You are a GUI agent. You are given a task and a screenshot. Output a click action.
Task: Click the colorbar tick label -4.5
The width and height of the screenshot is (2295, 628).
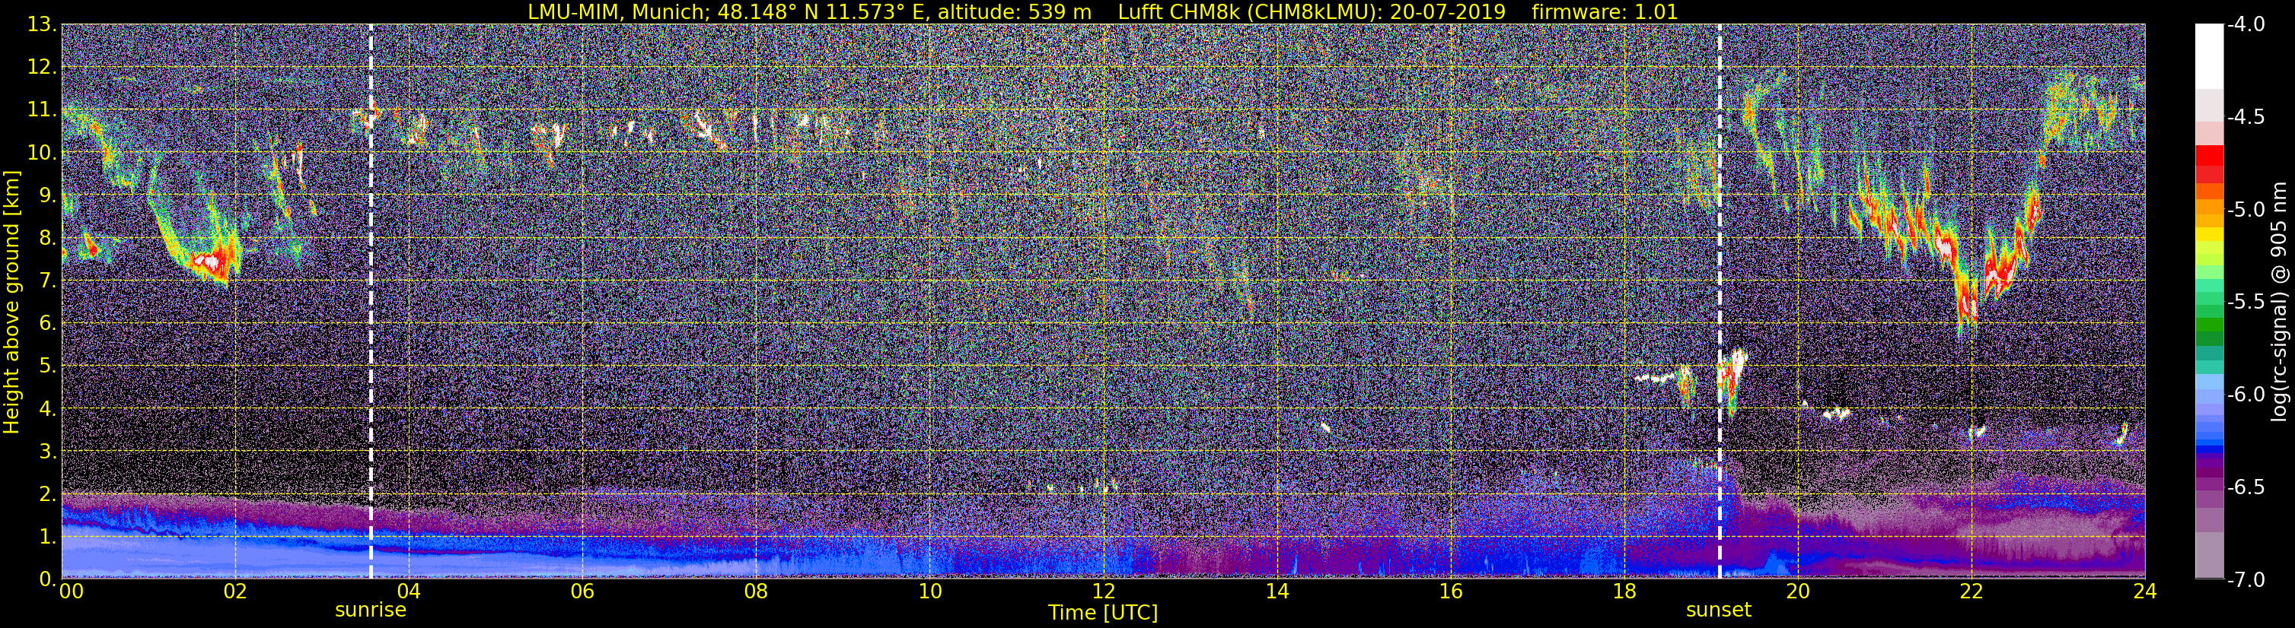click(2245, 117)
